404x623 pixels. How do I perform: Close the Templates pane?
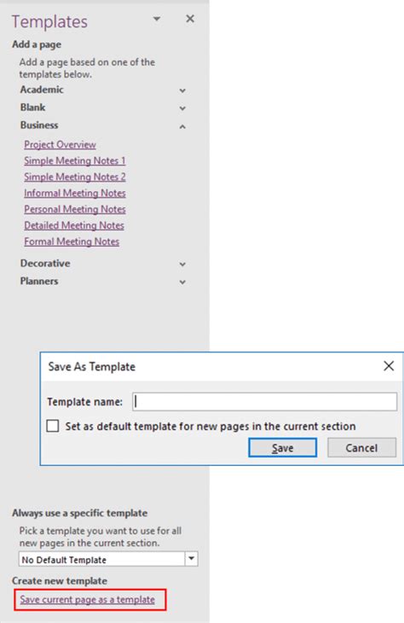pyautogui.click(x=190, y=19)
